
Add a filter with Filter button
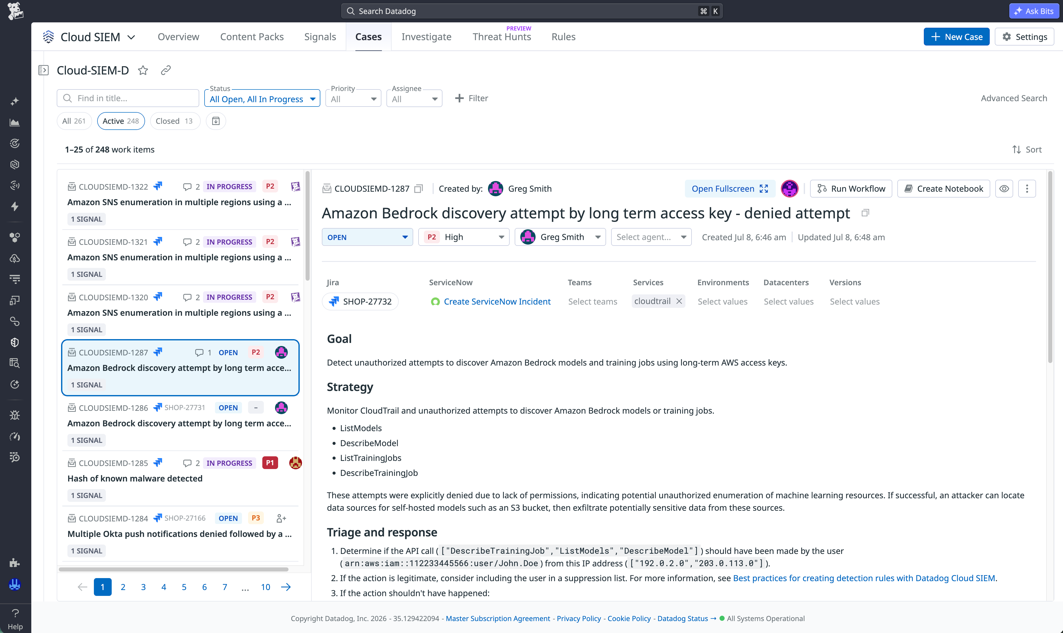click(471, 98)
